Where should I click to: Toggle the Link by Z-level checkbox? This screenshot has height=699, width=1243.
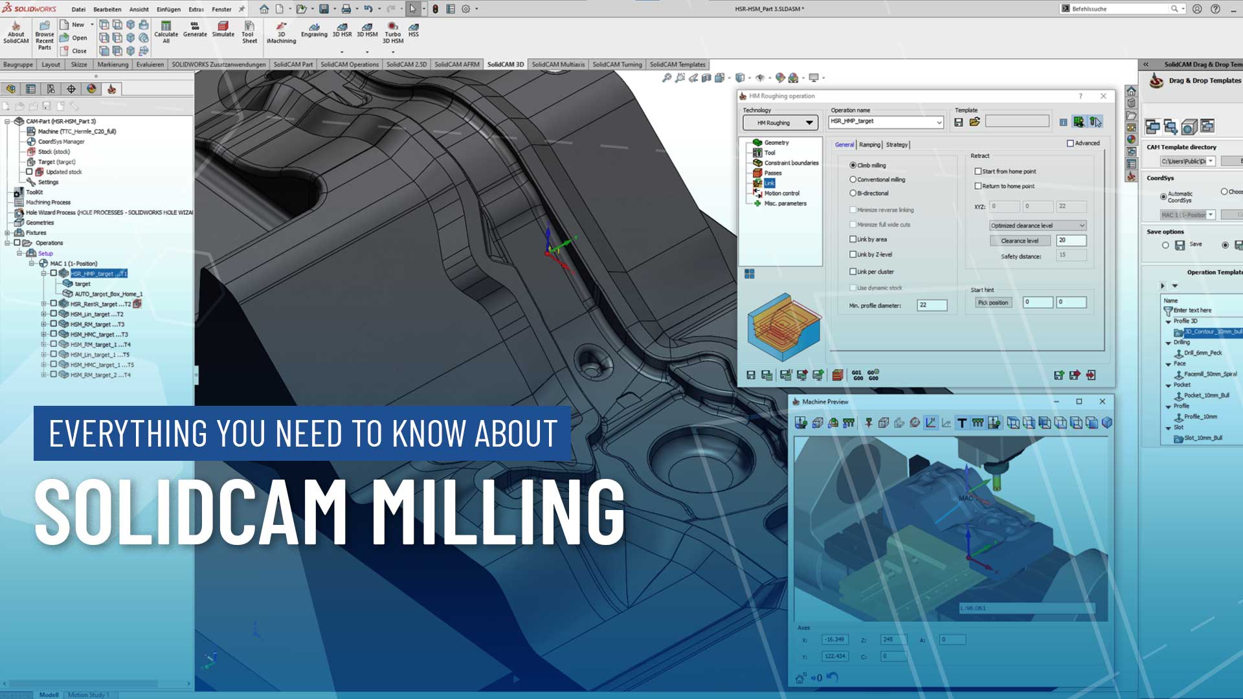coord(853,254)
